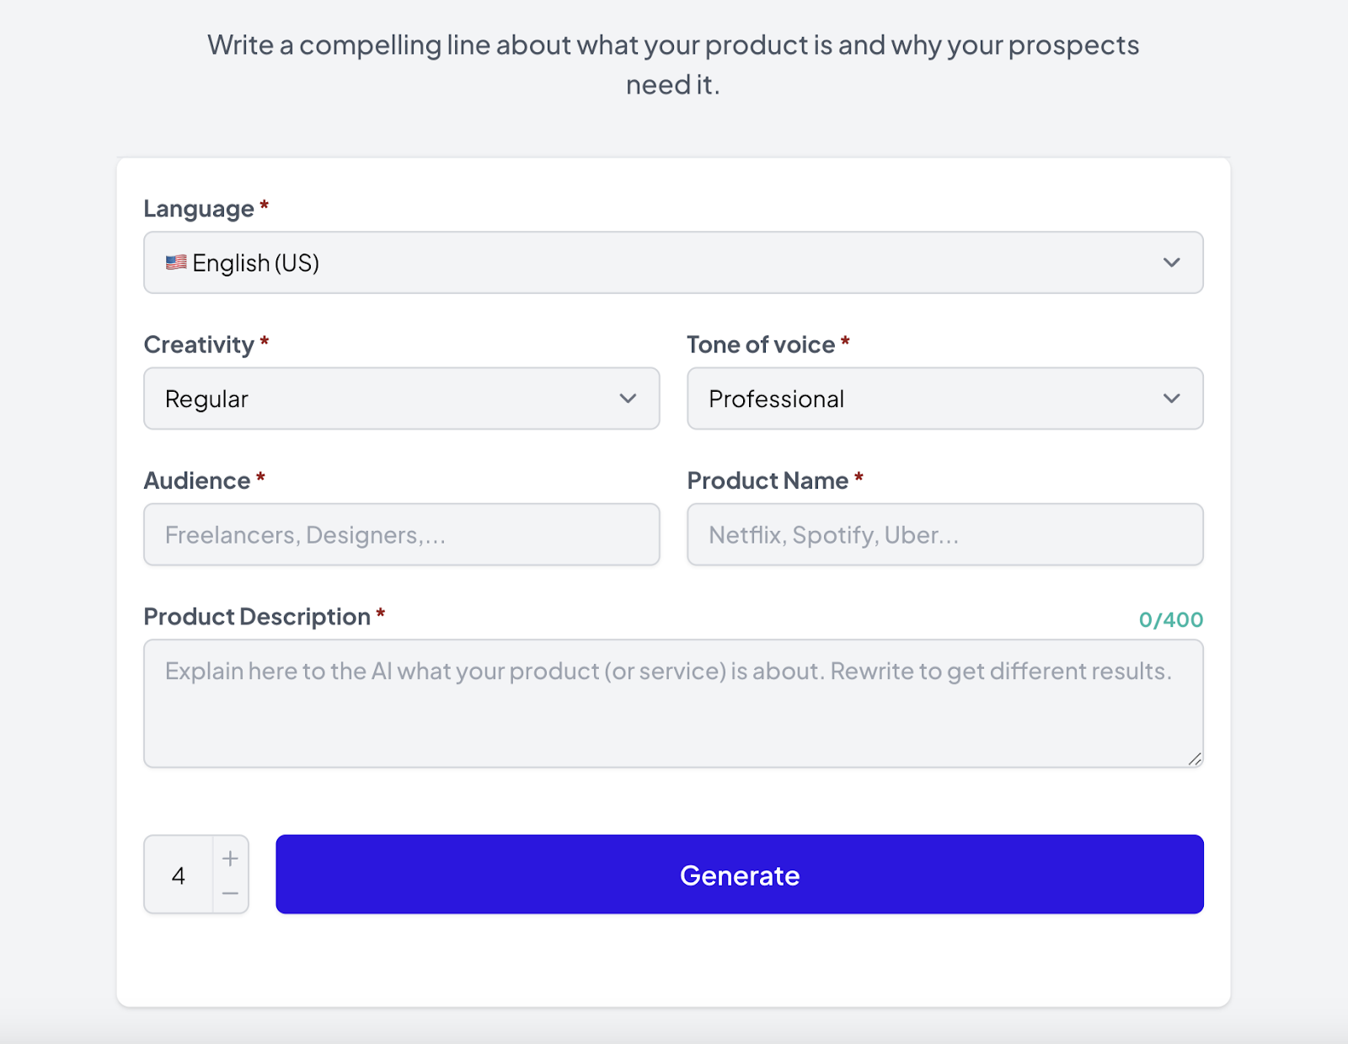Click the Product Description textarea
This screenshot has height=1044, width=1348.
click(673, 704)
